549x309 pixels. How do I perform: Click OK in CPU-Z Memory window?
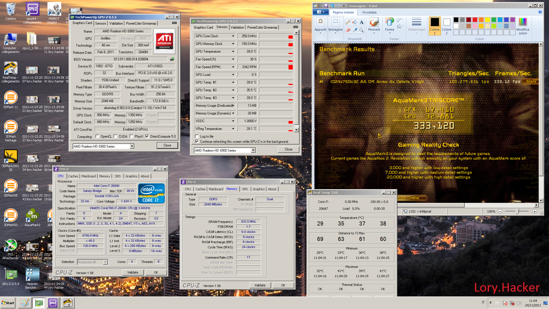[283, 285]
